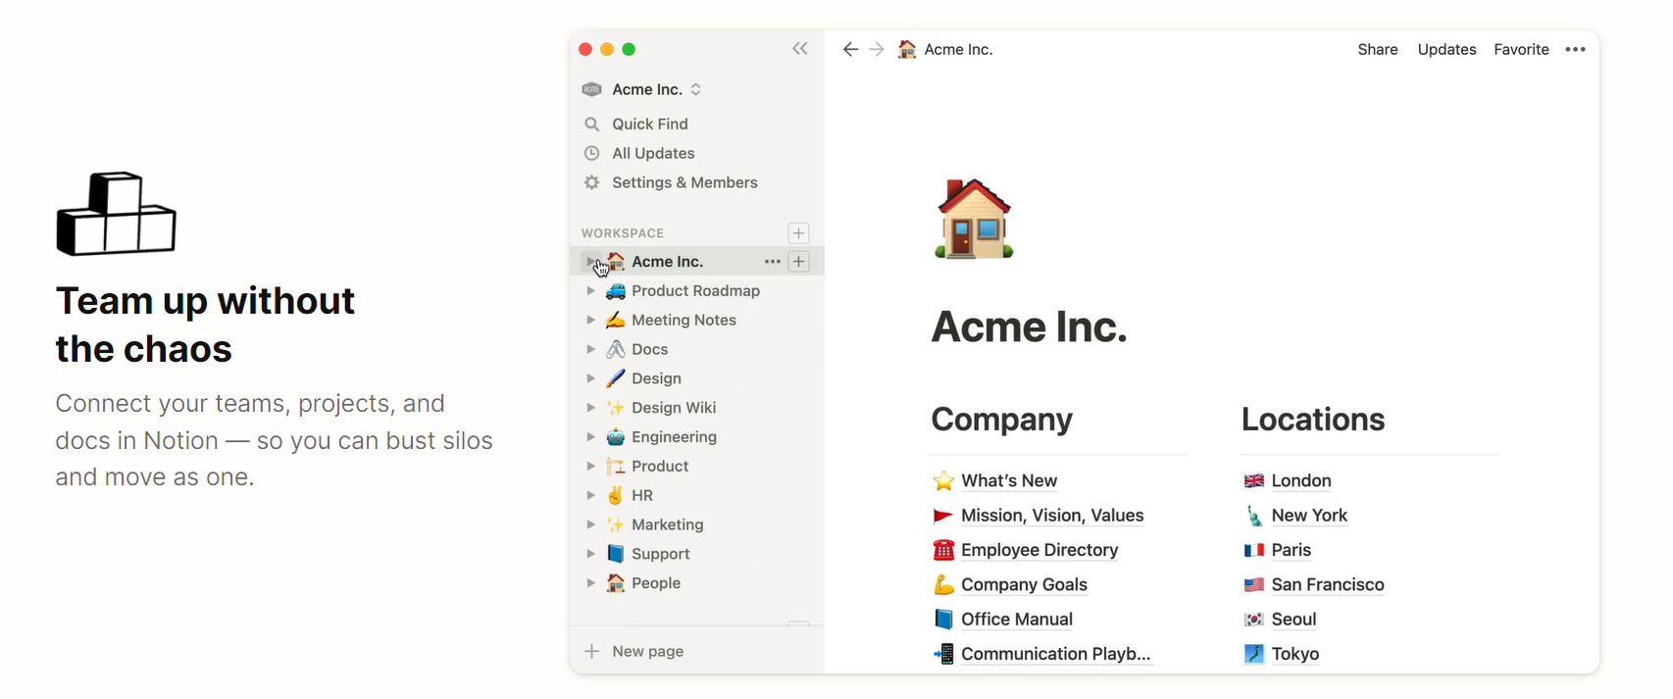The height and width of the screenshot is (699, 1673).
Task: Open the Employee Directory link
Action: pyautogui.click(x=1039, y=550)
